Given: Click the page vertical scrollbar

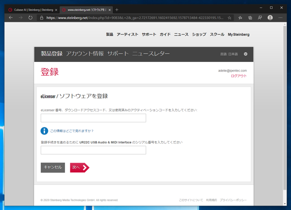Looking at the screenshot, I should pyautogui.click(x=285, y=108).
